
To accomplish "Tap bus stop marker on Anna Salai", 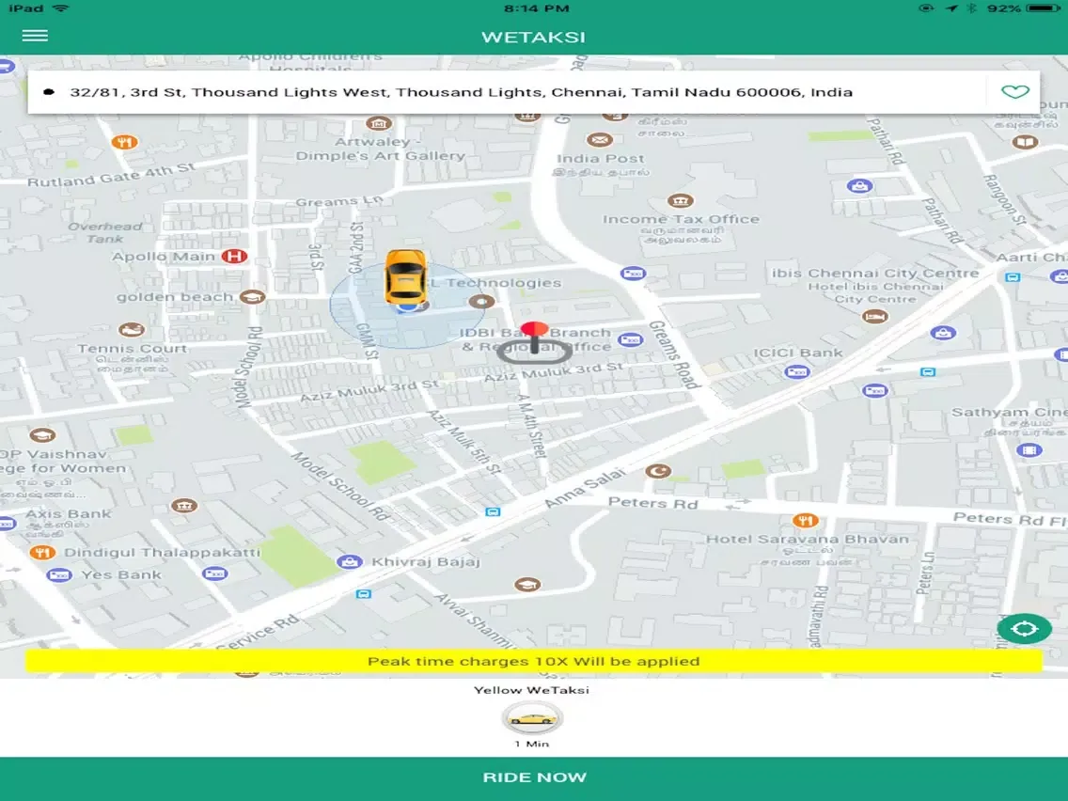I will click(493, 511).
